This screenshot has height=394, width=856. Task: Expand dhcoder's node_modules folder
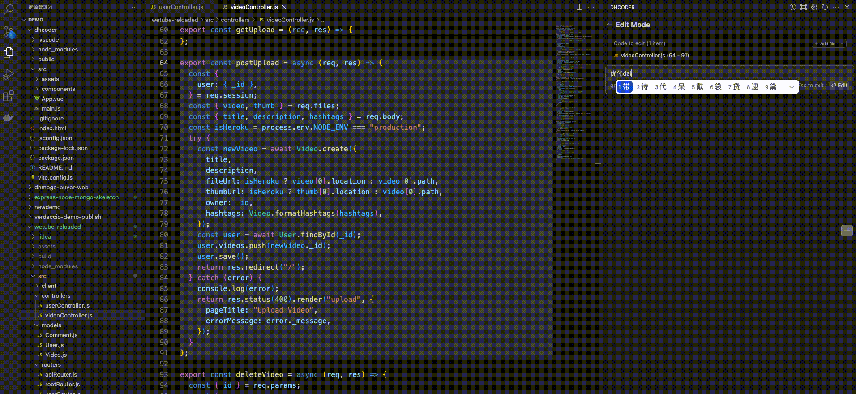click(33, 49)
